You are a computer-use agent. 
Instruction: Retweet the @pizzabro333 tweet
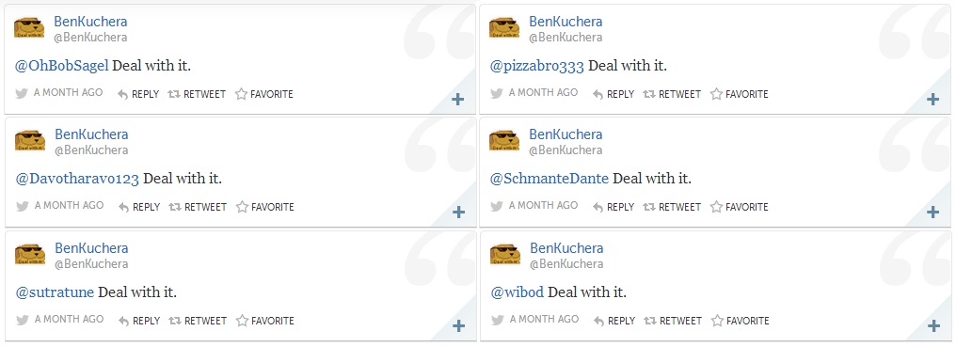[x=671, y=95]
